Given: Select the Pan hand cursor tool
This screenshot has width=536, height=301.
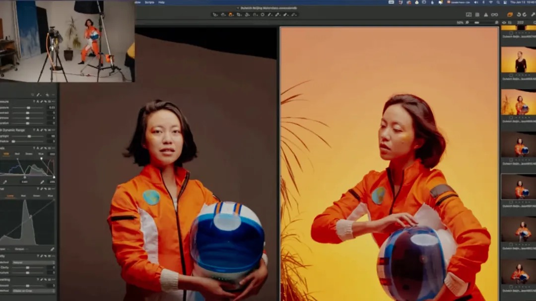Looking at the screenshot, I should (223, 15).
